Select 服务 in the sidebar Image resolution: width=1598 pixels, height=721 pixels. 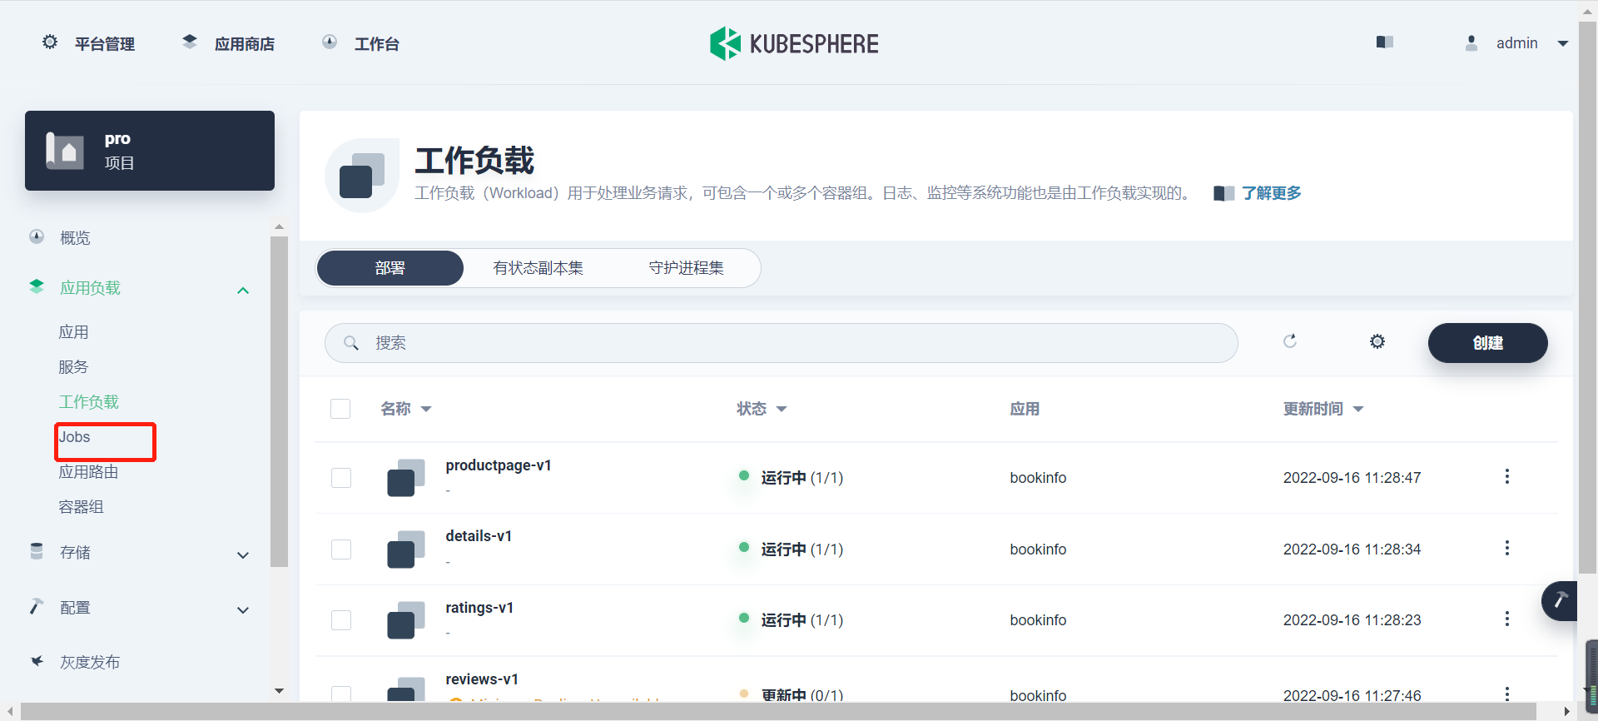tap(73, 367)
